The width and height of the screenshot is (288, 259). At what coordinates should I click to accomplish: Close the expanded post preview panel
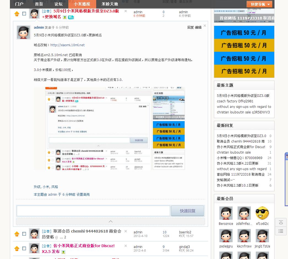(x=204, y=26)
